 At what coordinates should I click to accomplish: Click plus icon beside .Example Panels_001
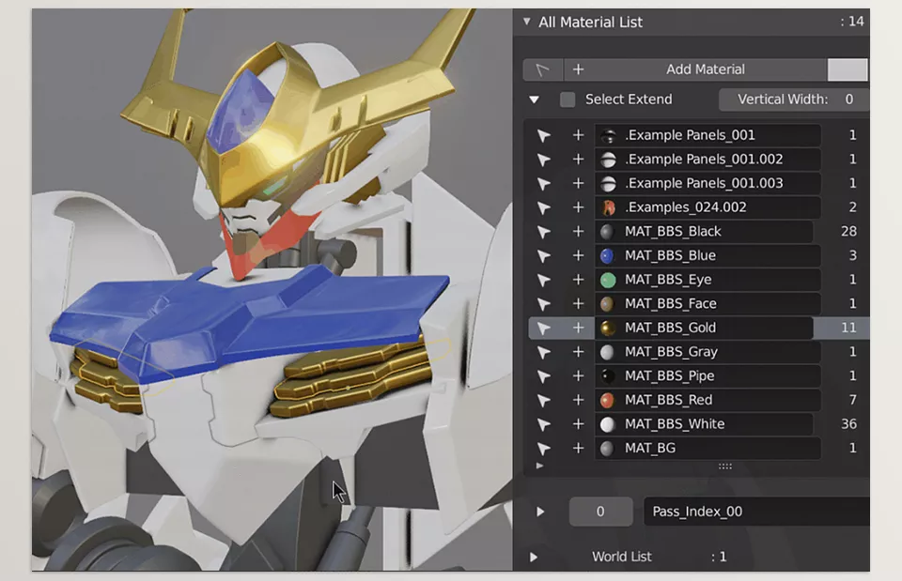click(578, 135)
